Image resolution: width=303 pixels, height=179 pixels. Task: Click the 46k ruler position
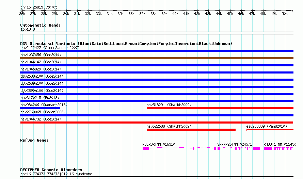point(241,14)
